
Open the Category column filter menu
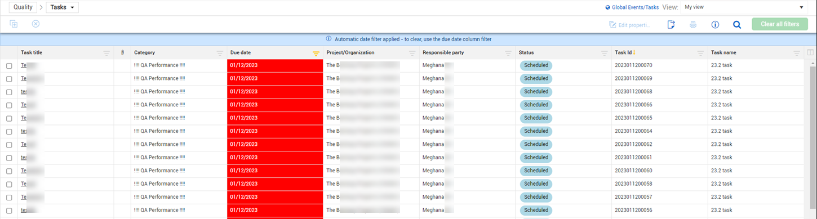pyautogui.click(x=220, y=53)
